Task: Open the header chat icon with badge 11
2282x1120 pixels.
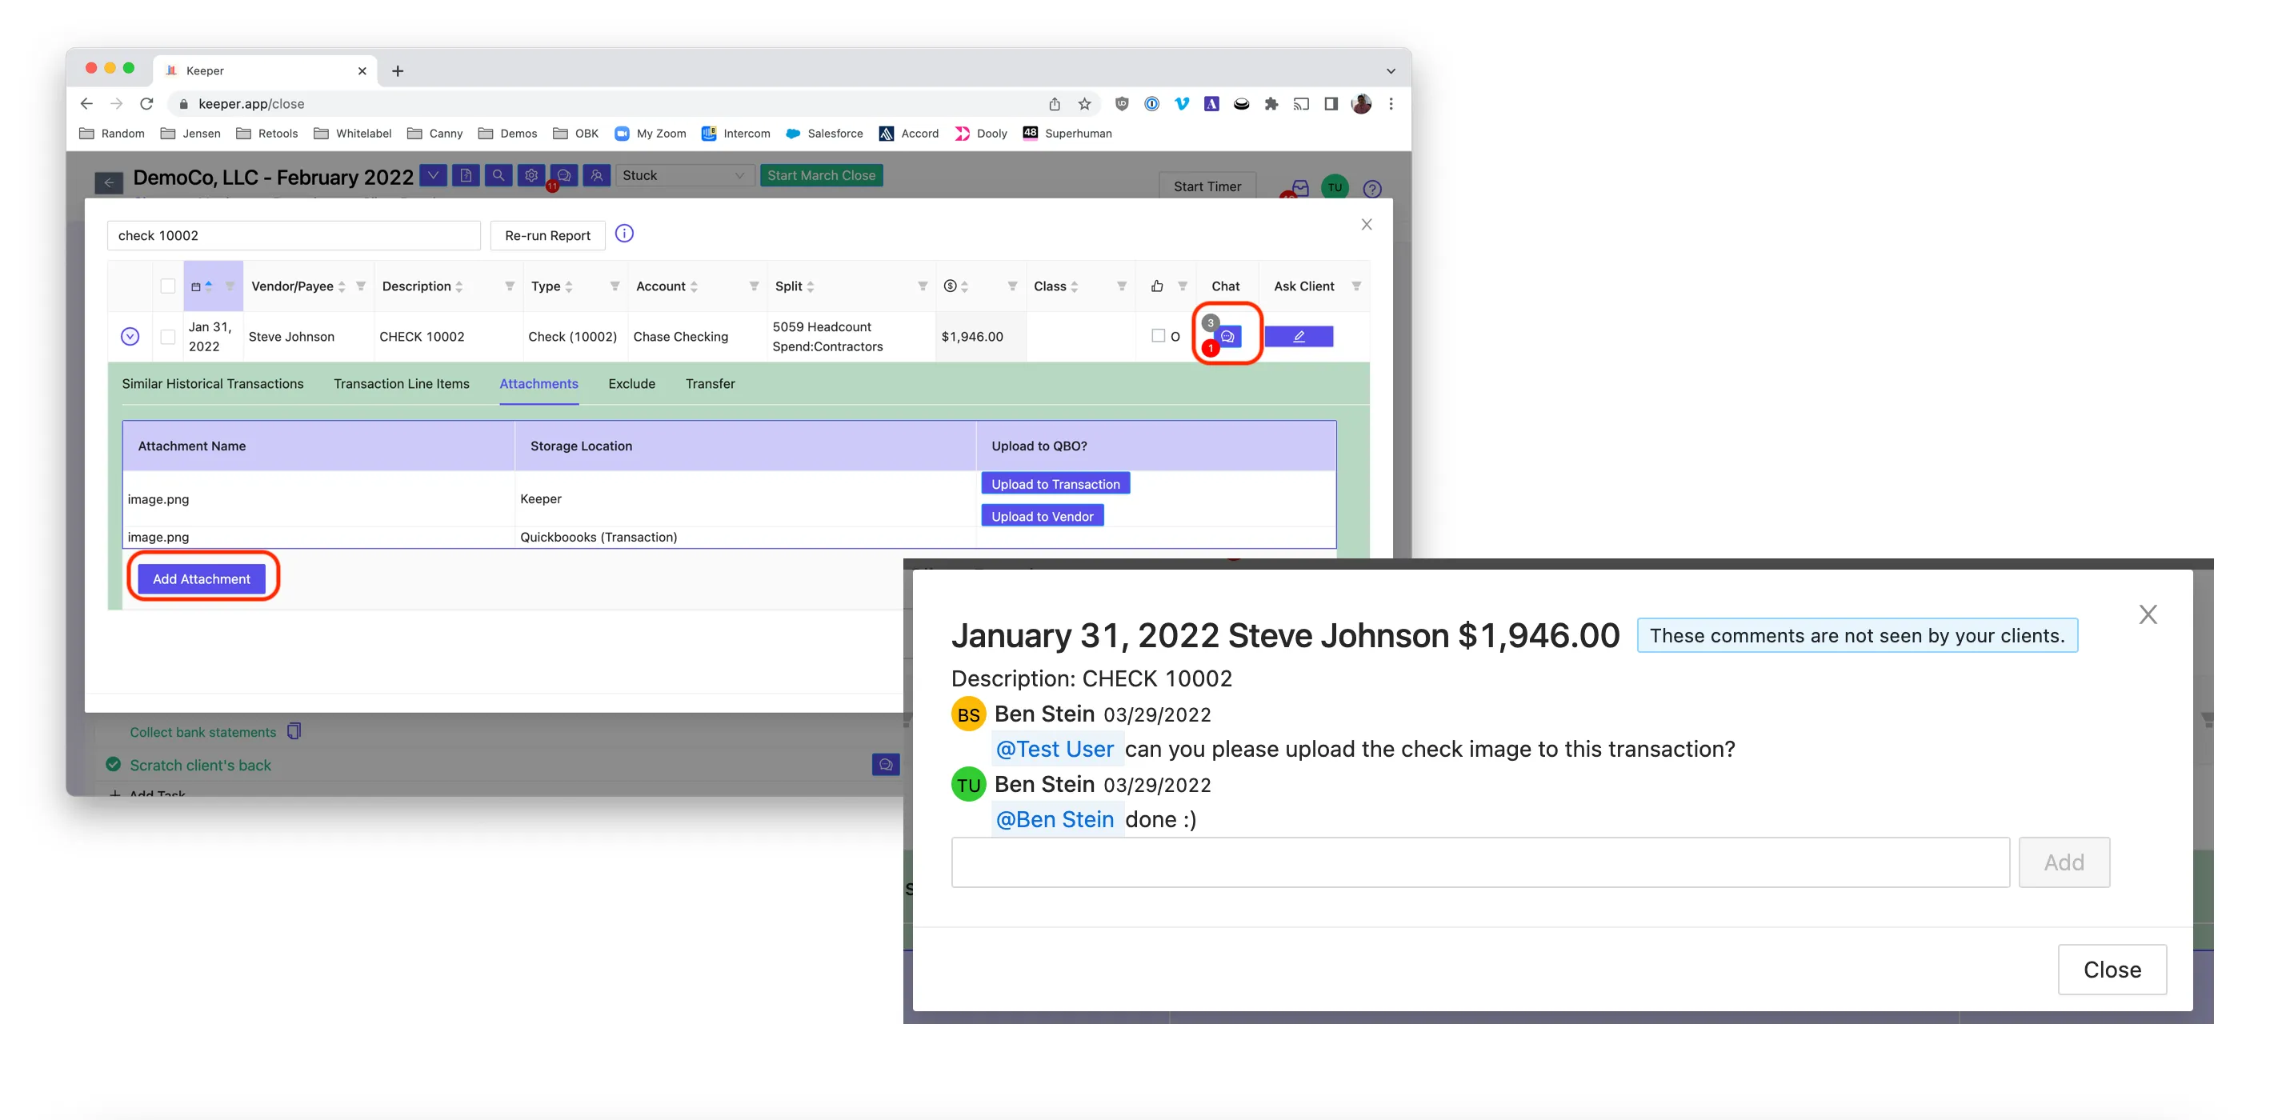Action: pyautogui.click(x=564, y=175)
